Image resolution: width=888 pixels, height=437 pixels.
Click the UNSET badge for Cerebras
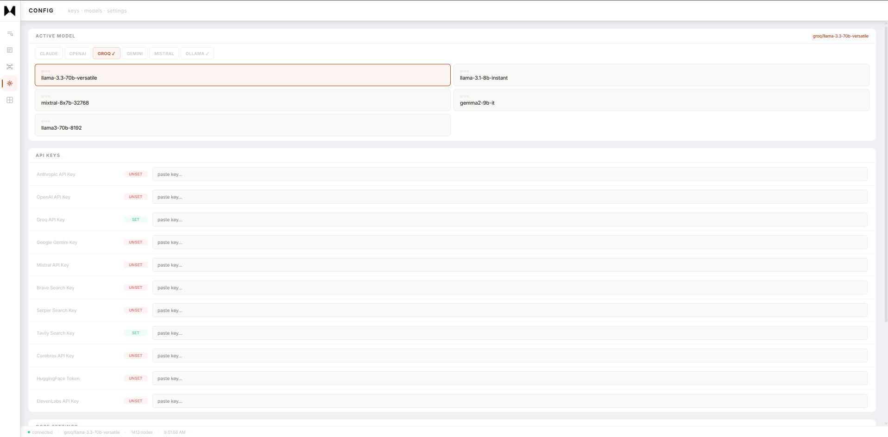tap(136, 356)
